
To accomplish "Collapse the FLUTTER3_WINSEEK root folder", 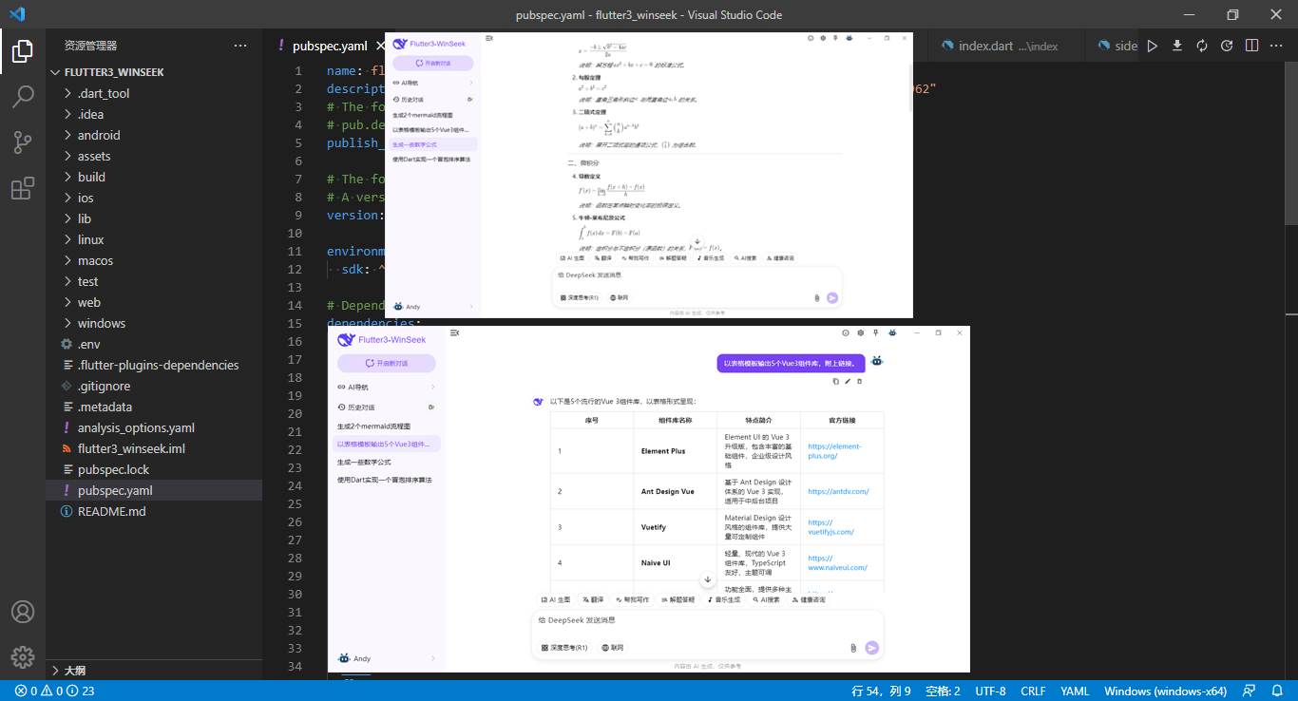I will point(114,72).
